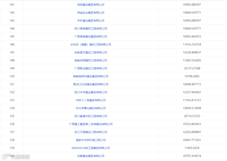Select the value 11493.5674
This screenshot has height=161, width=227.
[x=192, y=148]
